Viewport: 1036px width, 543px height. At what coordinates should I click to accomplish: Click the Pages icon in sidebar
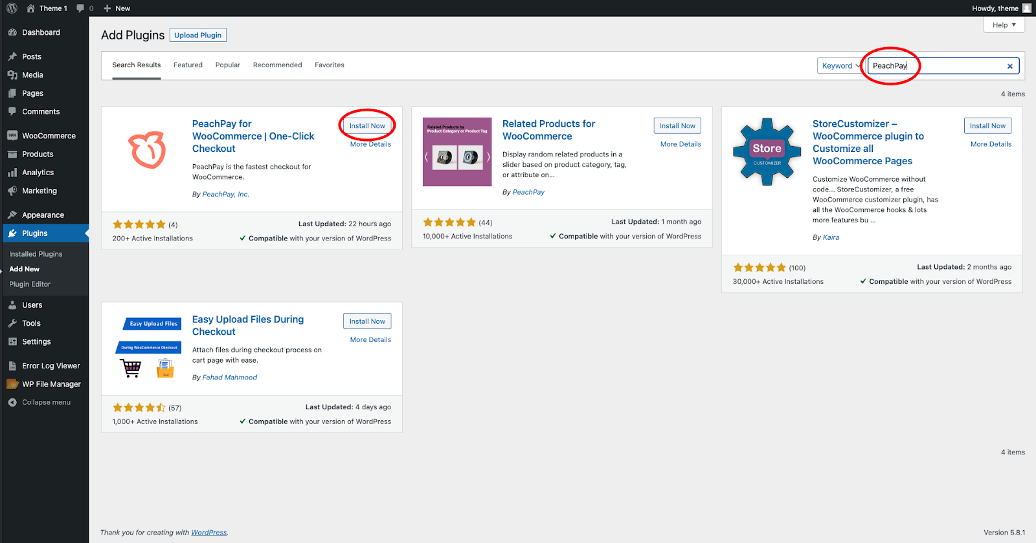tap(12, 93)
